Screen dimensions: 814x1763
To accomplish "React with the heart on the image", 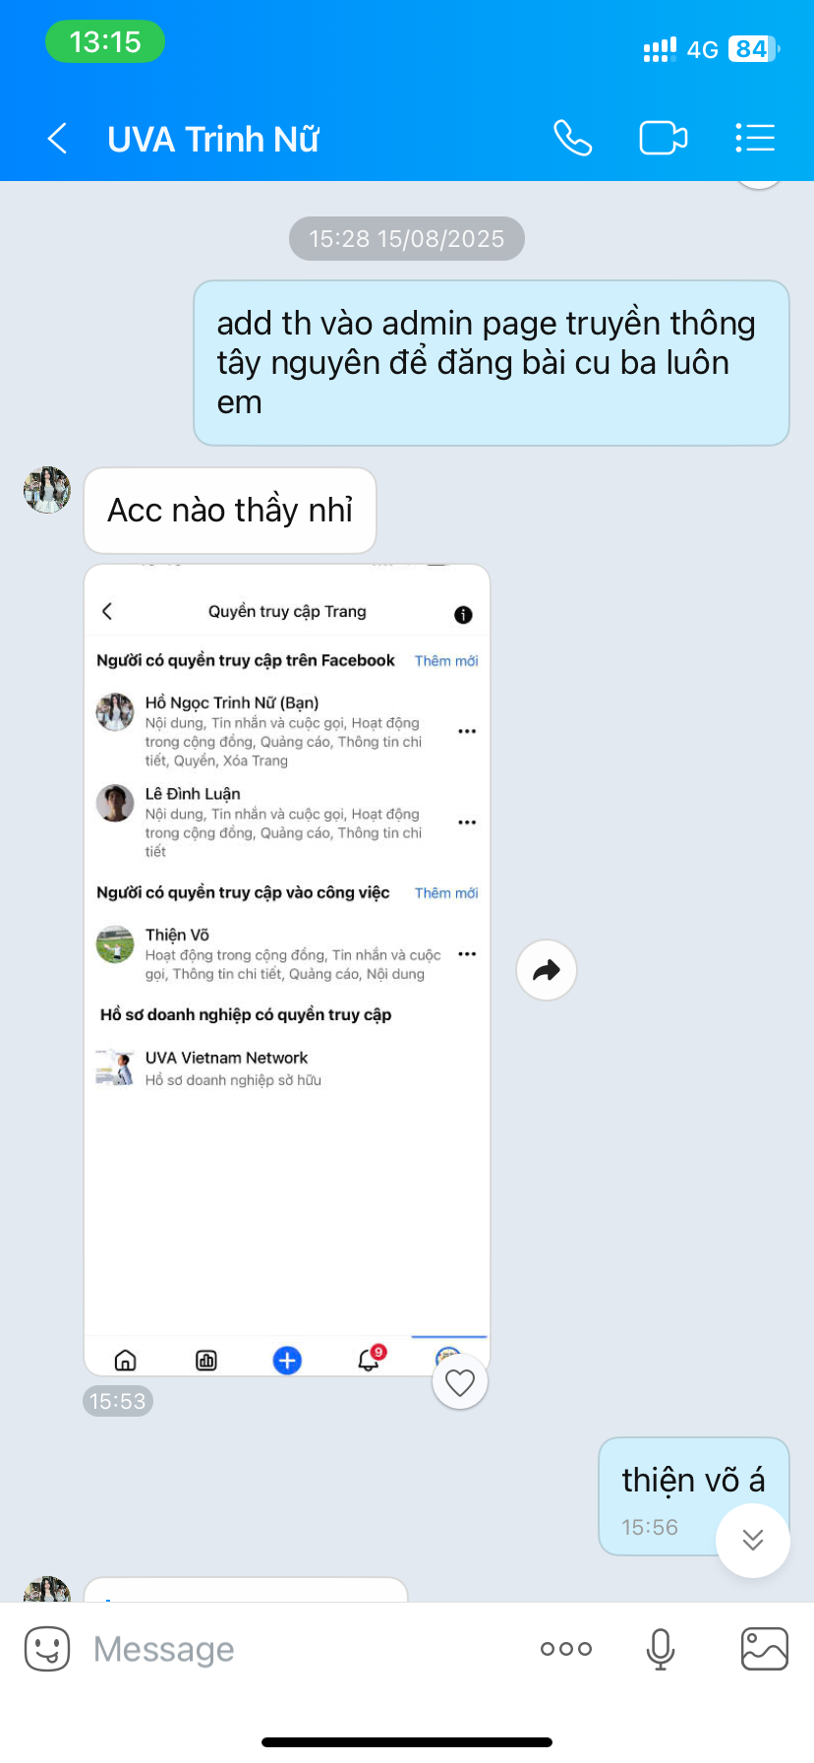I will click(460, 1382).
